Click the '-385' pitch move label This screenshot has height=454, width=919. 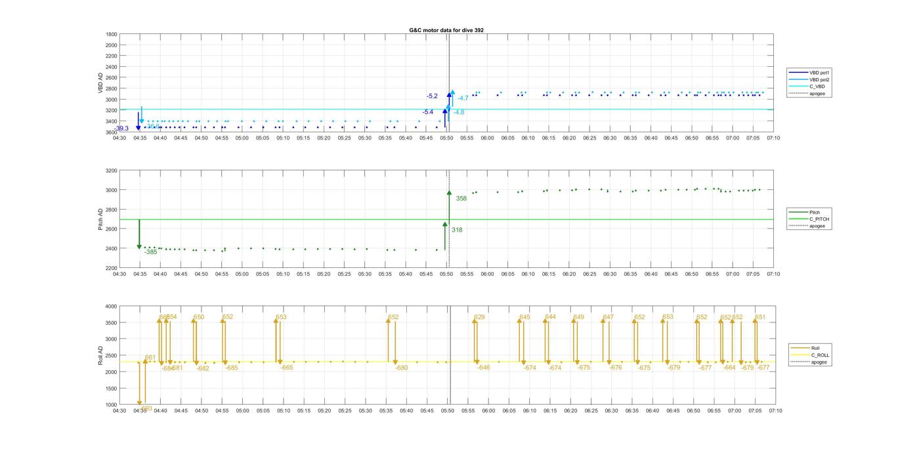pyautogui.click(x=150, y=252)
